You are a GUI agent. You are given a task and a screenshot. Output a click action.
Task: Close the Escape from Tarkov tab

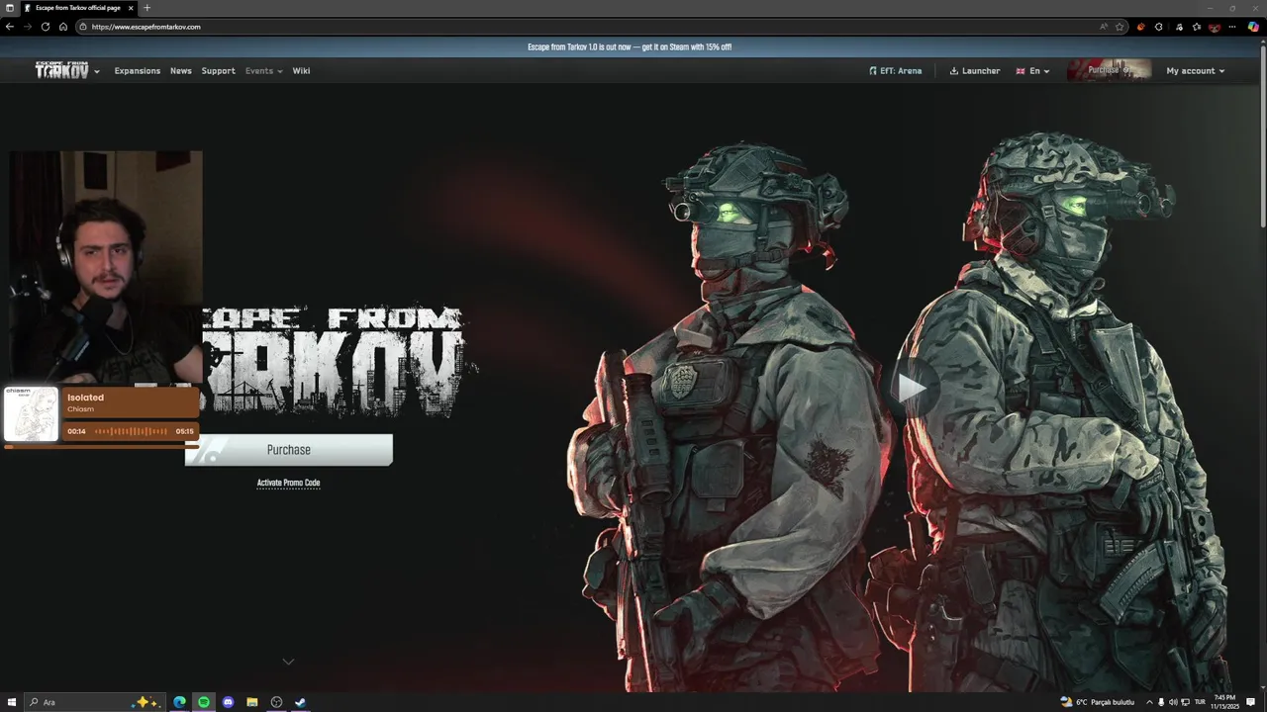(x=131, y=8)
